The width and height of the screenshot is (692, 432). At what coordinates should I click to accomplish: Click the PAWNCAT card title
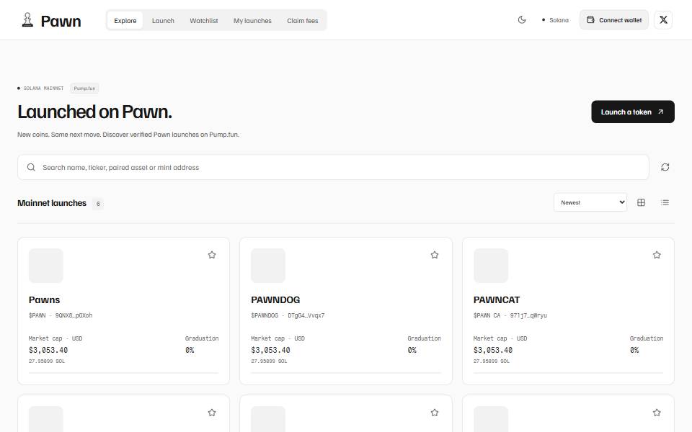497,300
